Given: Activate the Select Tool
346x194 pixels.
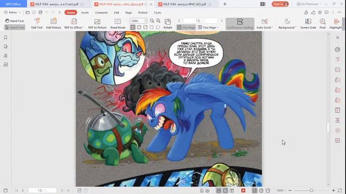Looking at the screenshot, I should pyautogui.click(x=15, y=27).
